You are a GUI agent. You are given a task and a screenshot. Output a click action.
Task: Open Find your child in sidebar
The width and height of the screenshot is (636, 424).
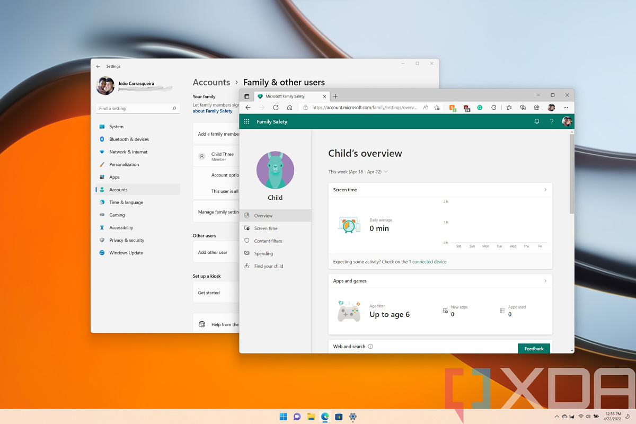point(275,266)
